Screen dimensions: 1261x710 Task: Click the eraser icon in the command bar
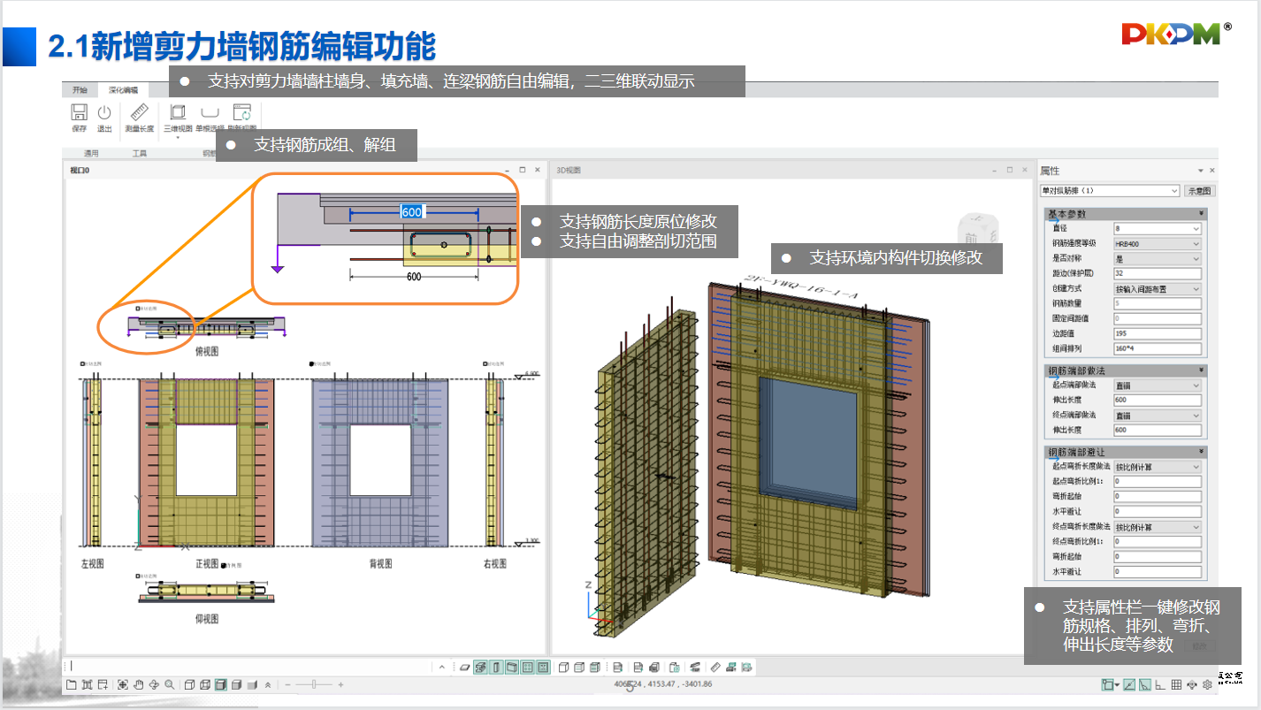coord(465,667)
